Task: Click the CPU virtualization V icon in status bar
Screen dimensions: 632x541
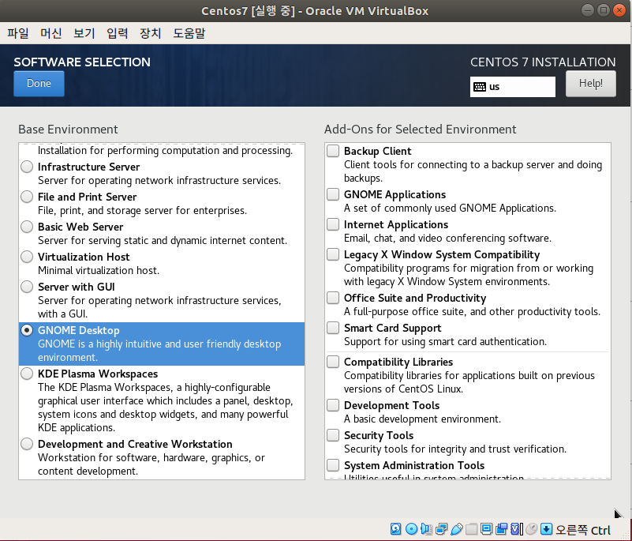Action: [x=516, y=528]
